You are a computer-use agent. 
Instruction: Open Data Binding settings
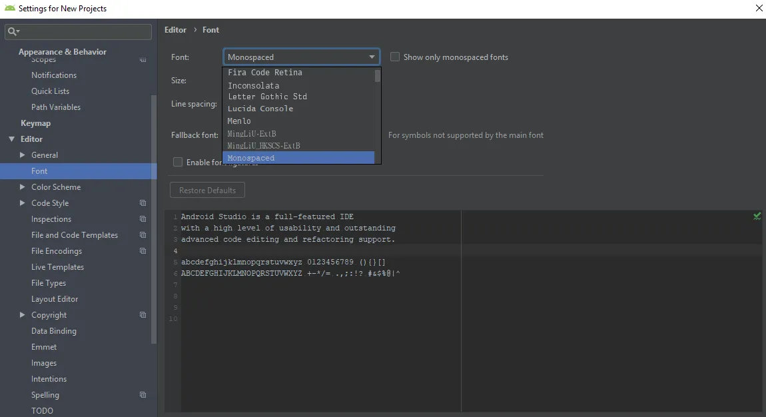[x=54, y=331]
